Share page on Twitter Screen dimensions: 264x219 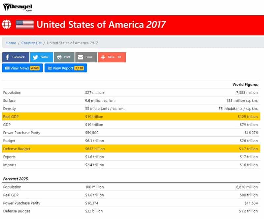(41, 57)
